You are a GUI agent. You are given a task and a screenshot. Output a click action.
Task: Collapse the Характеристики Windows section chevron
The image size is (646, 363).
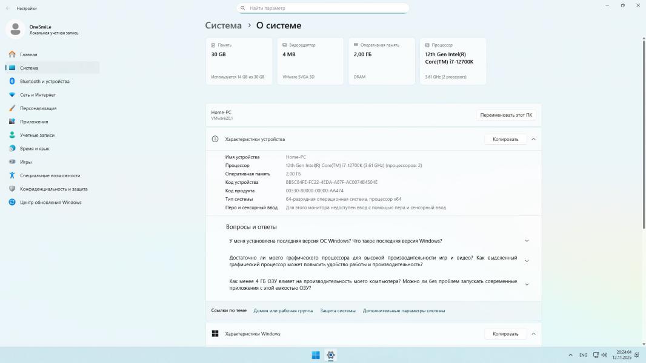coord(533,334)
